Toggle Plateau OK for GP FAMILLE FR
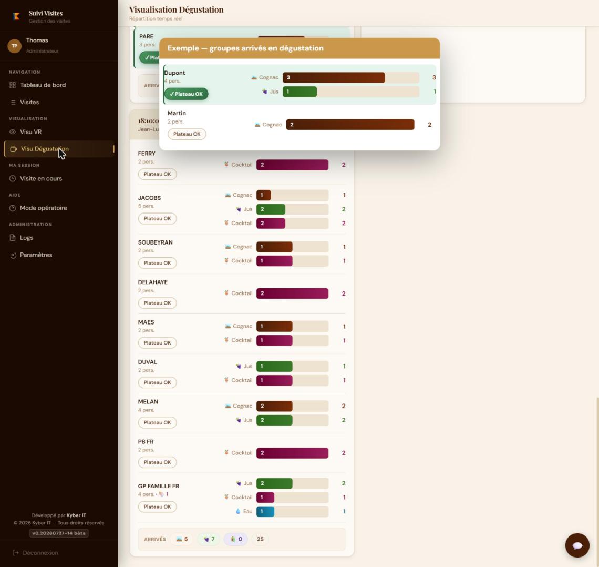The image size is (599, 567). pyautogui.click(x=158, y=507)
